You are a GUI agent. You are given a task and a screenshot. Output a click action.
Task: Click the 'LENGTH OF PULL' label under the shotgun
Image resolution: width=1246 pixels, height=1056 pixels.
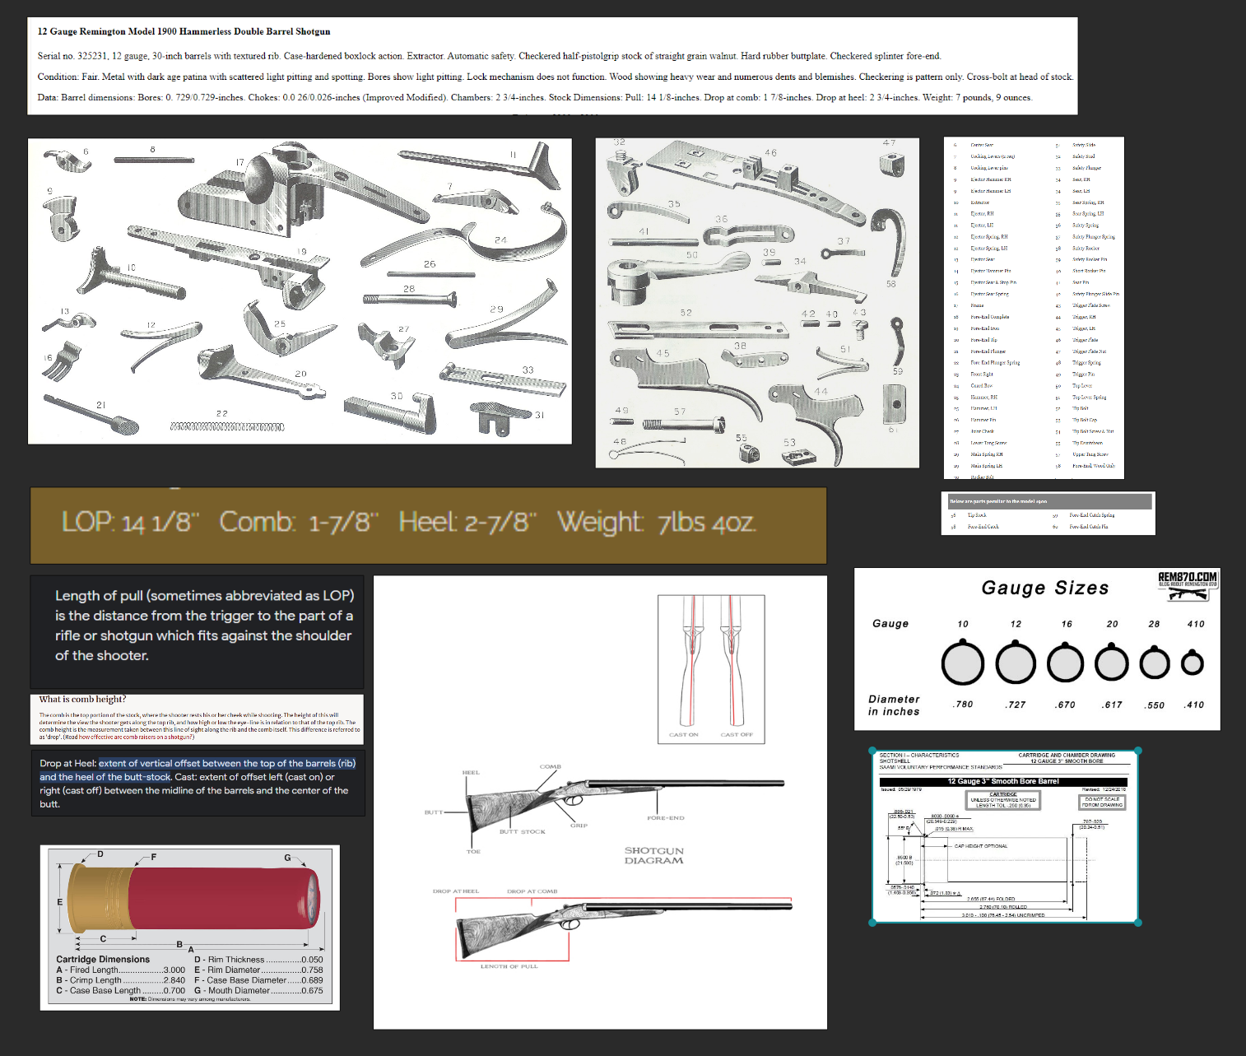[x=509, y=966]
